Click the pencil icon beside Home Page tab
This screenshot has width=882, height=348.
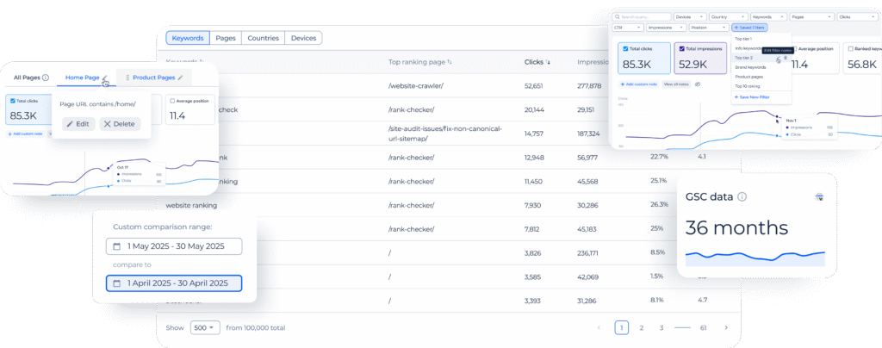click(104, 78)
